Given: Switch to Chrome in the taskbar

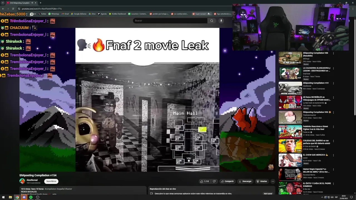Looking at the screenshot, I should click(17, 197).
